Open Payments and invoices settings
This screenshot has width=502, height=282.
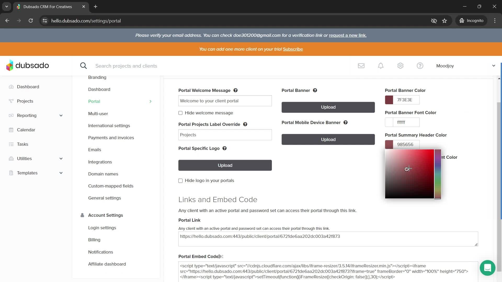[x=111, y=138]
